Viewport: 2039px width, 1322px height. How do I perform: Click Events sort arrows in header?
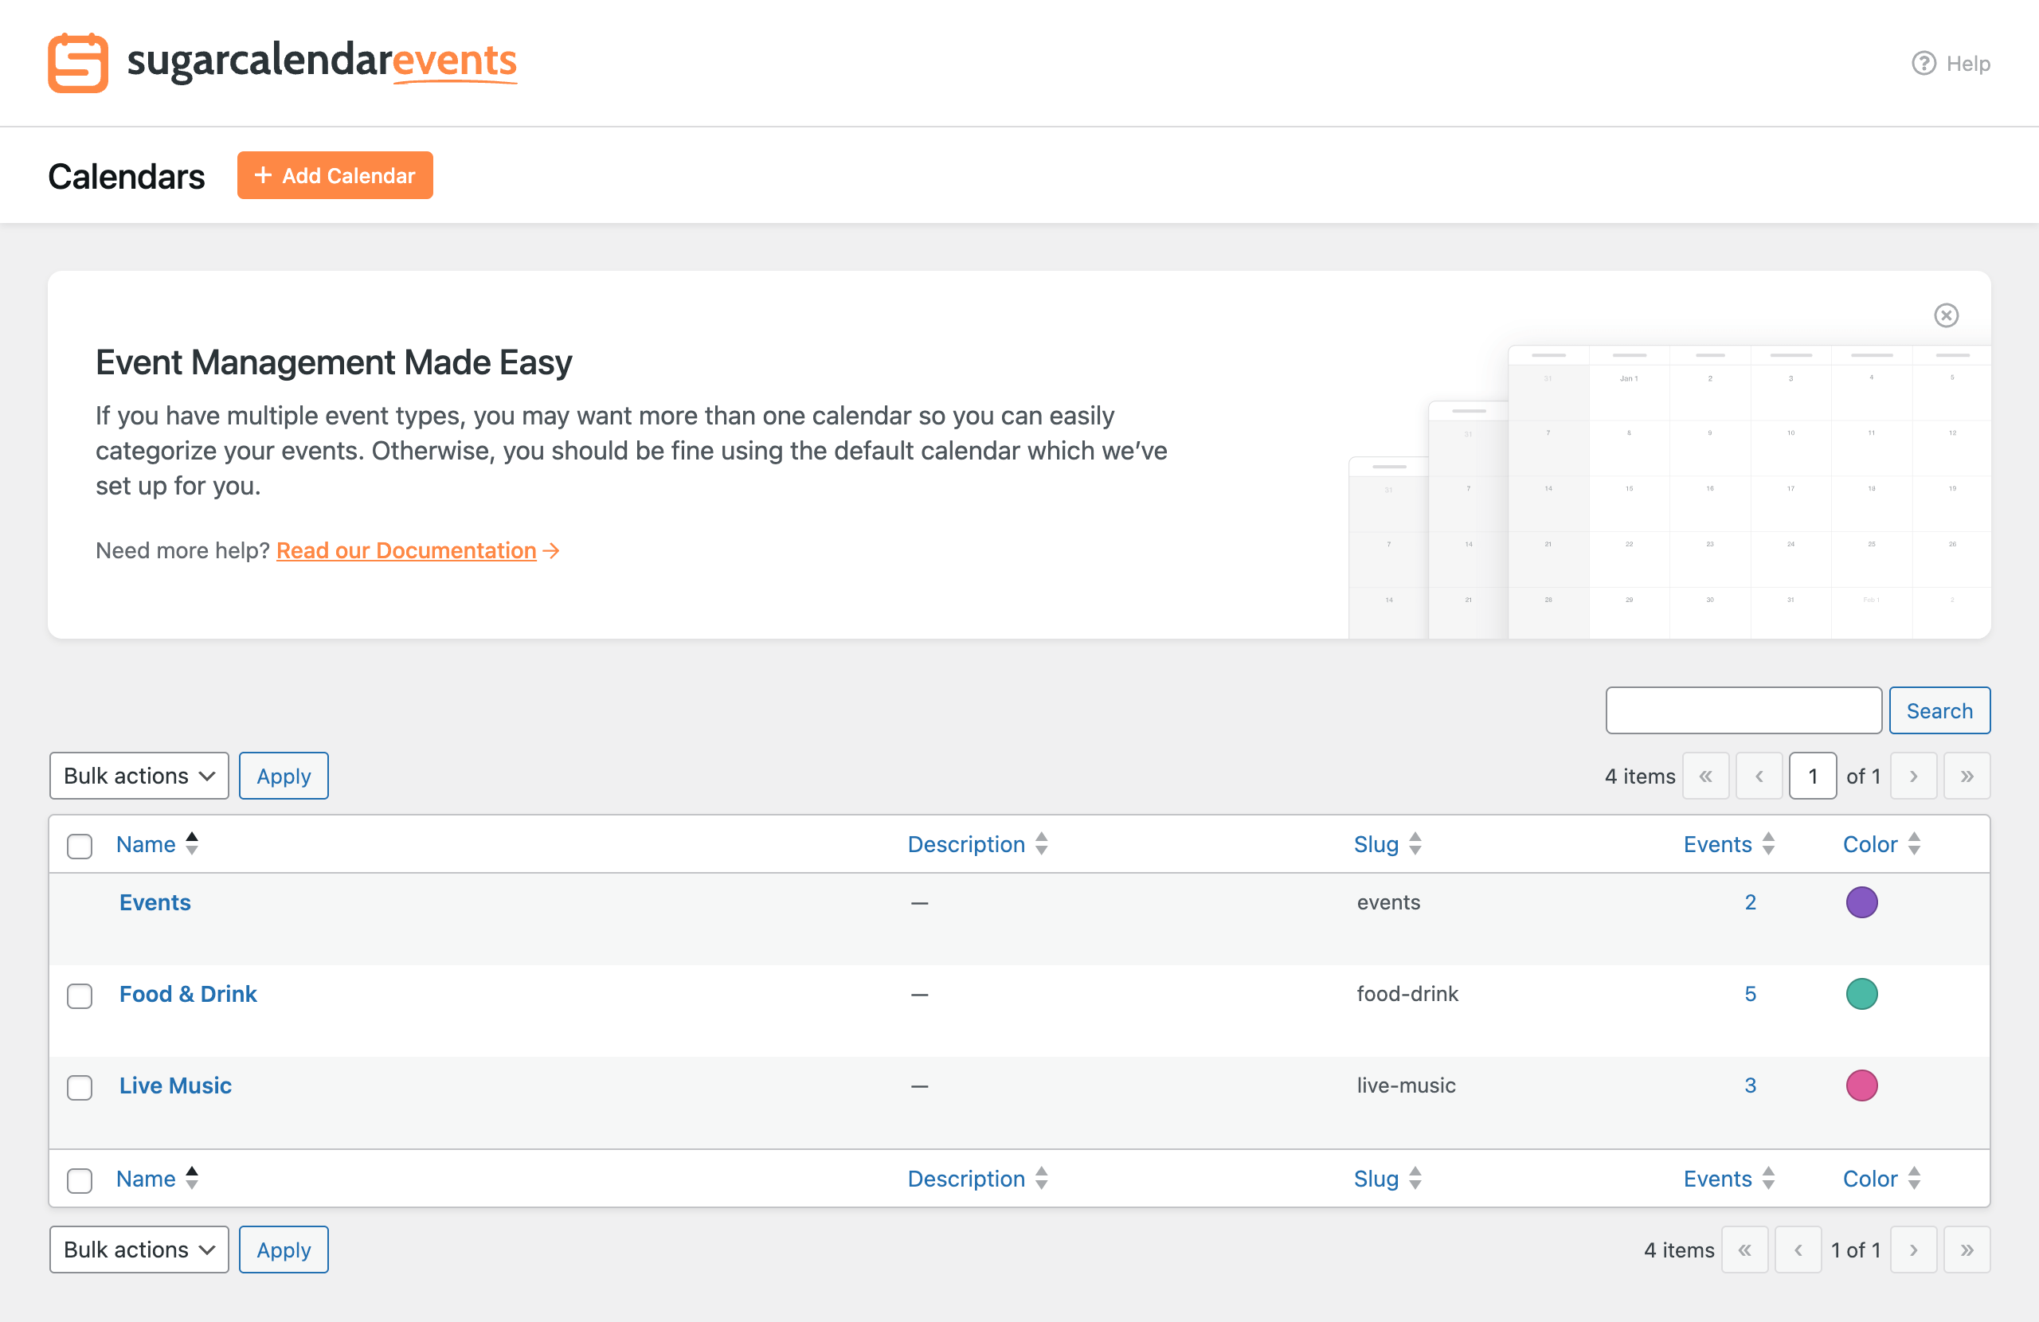point(1768,844)
